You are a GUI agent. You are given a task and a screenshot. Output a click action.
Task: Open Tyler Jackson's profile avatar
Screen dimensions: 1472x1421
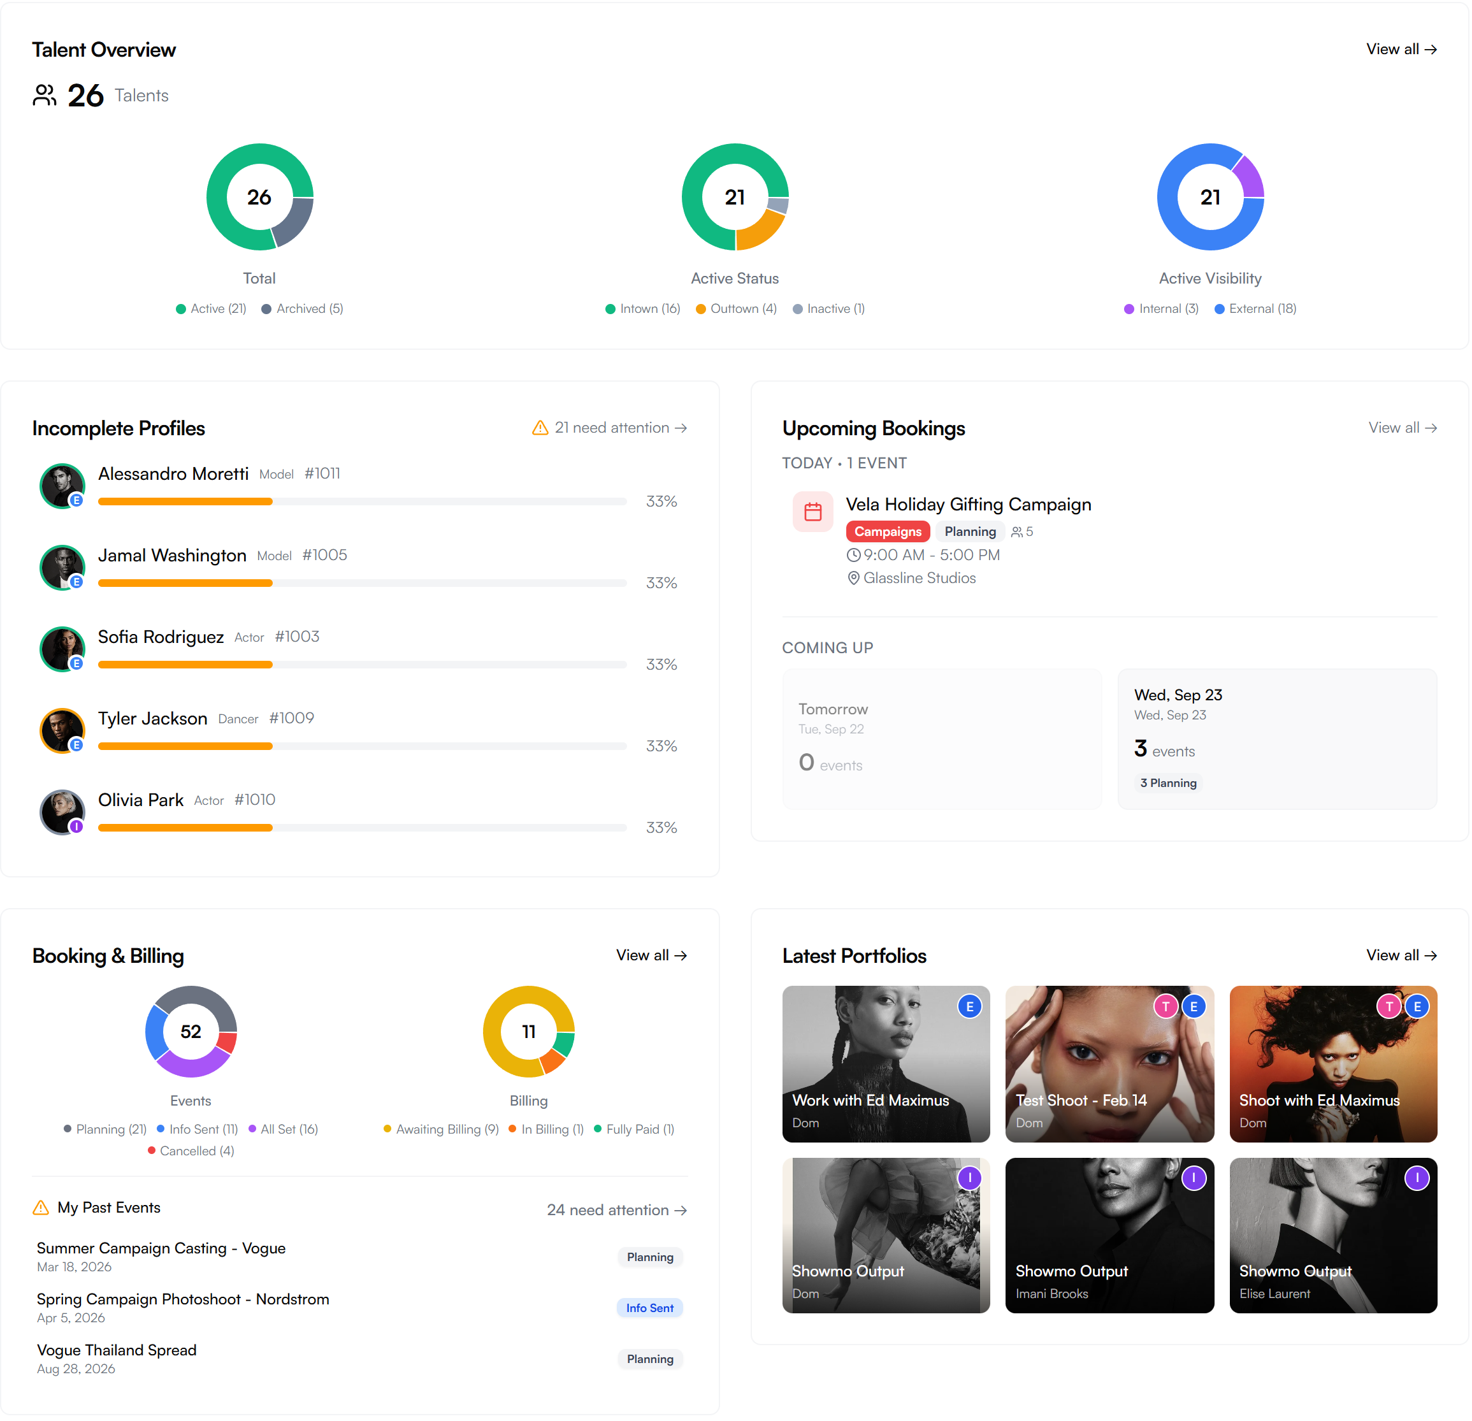pyautogui.click(x=62, y=731)
